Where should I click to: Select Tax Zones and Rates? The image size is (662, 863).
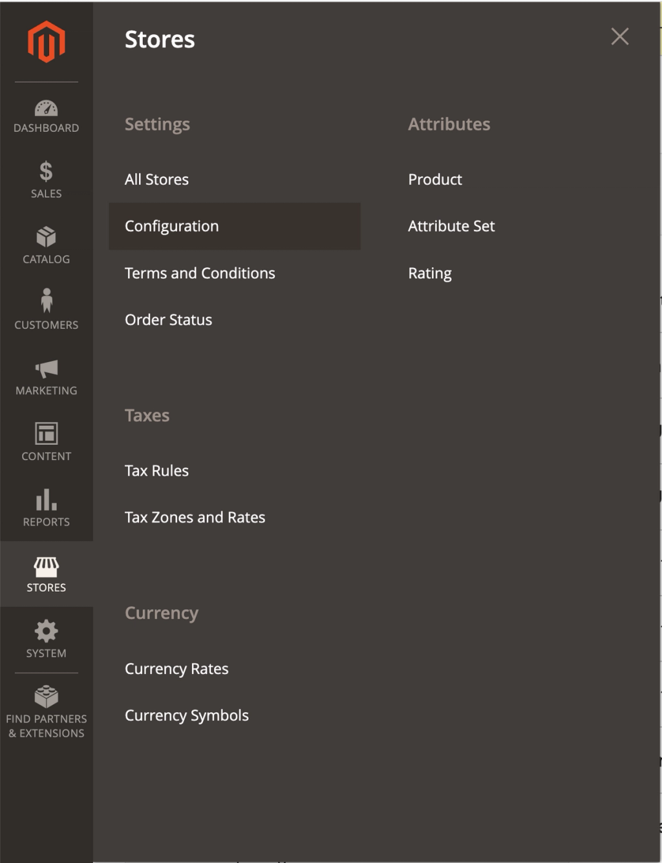coord(195,517)
